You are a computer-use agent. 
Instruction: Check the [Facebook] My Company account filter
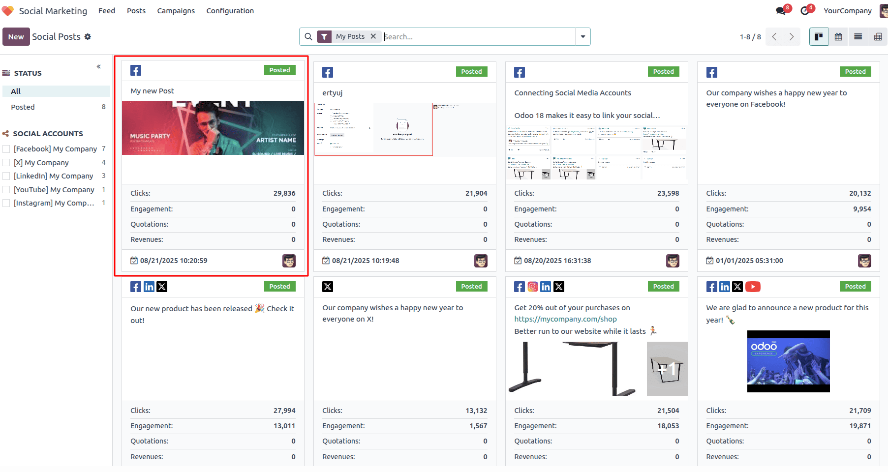coord(5,148)
